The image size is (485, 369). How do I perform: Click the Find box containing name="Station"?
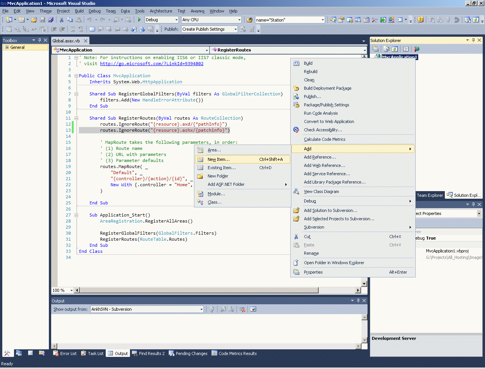[x=287, y=20]
